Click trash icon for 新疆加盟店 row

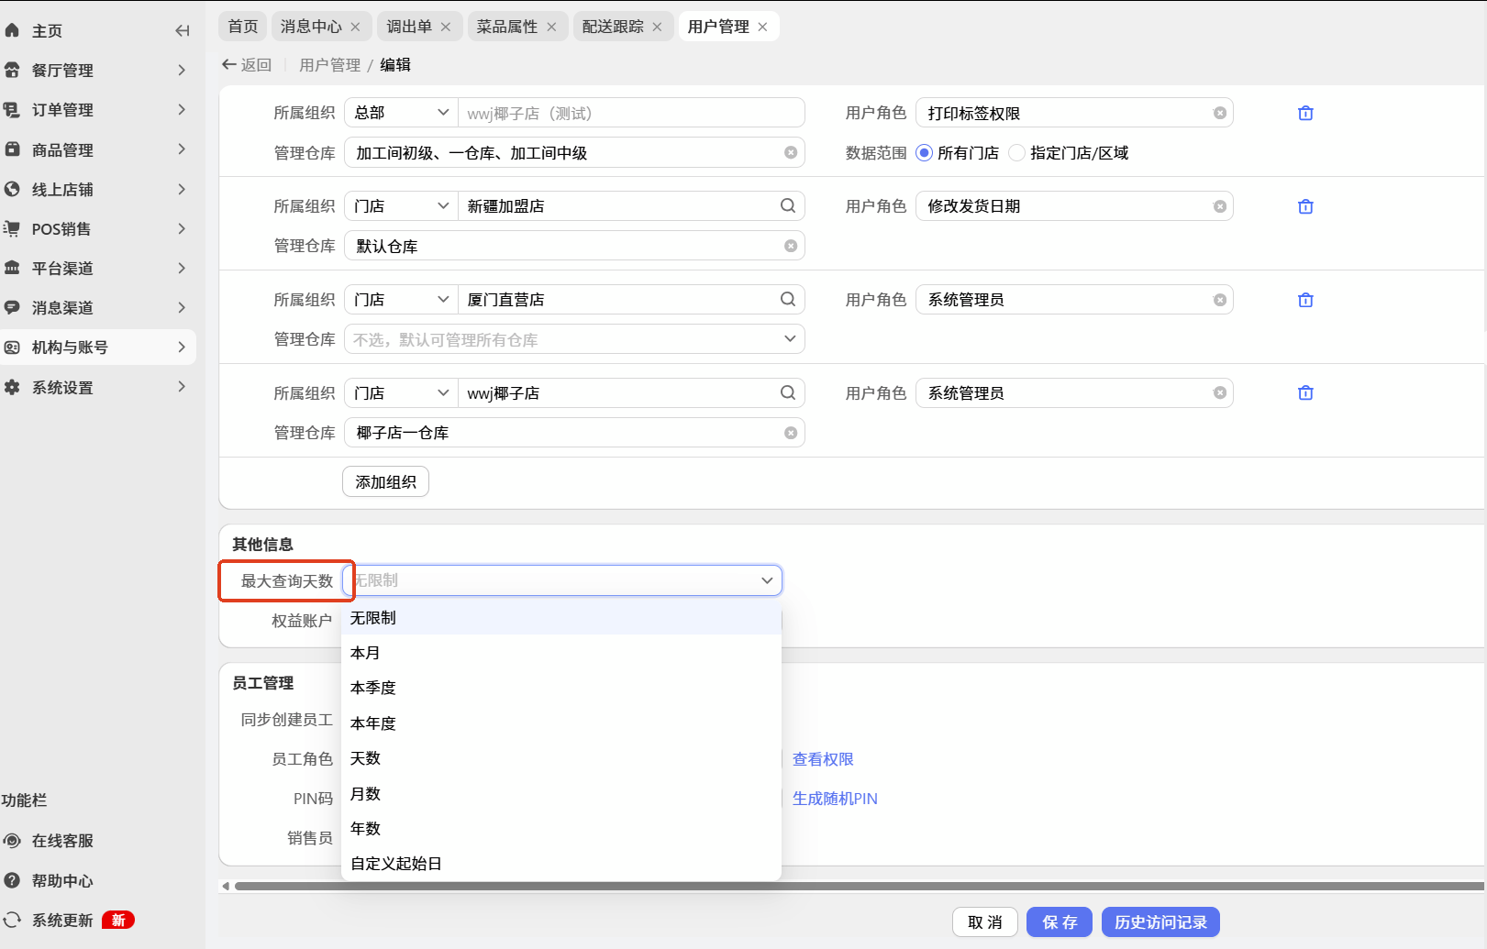pos(1305,207)
